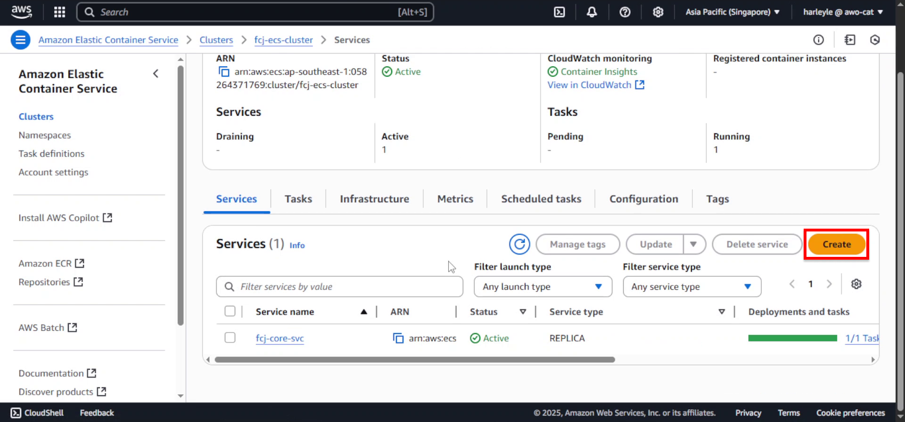Open the help question mark menu

point(625,12)
